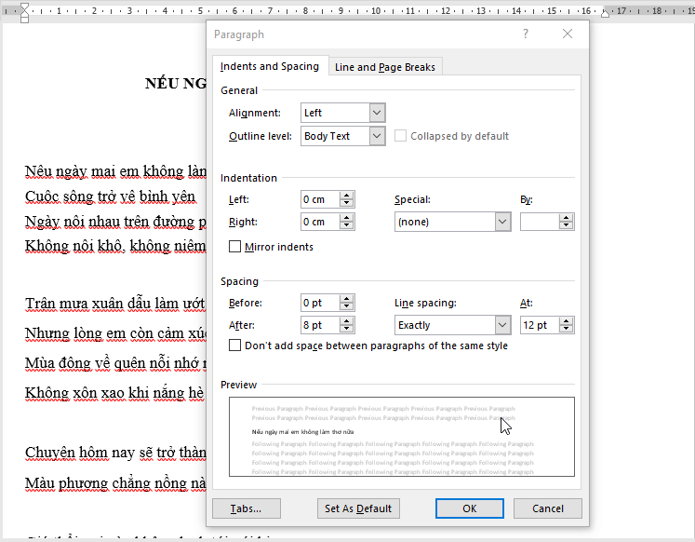695x542 pixels.
Task: Click the right indent marker on ruler
Action: (605, 13)
